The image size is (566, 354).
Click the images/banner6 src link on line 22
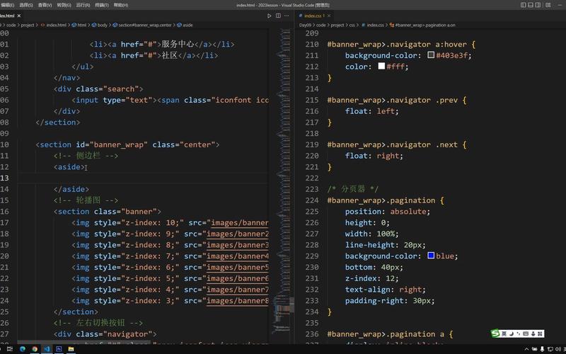(x=238, y=278)
